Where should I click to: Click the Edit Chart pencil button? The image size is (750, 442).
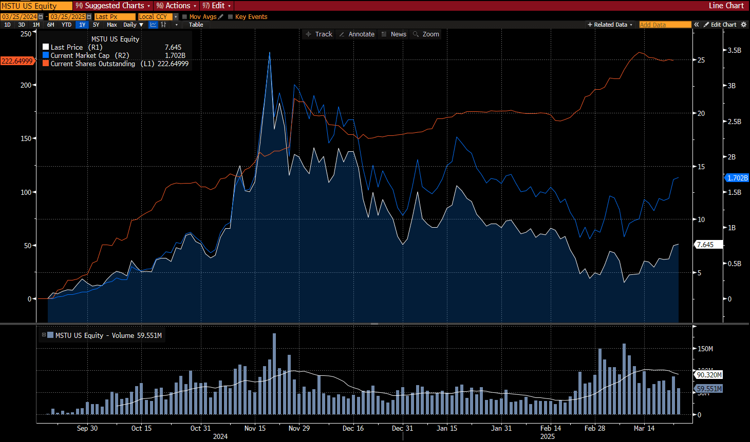point(720,25)
